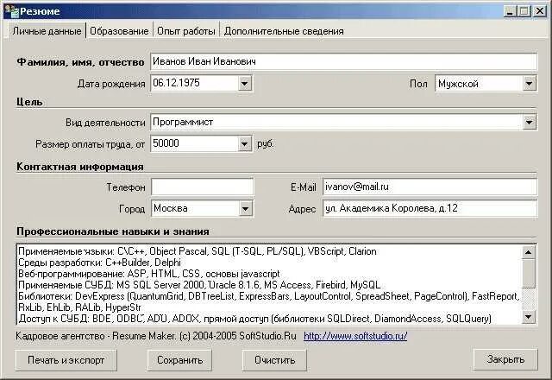Close the Резюме window with X
552x380 pixels.
tap(540, 11)
